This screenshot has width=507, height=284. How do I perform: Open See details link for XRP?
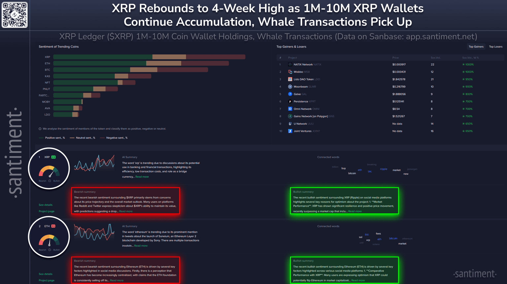click(46, 205)
